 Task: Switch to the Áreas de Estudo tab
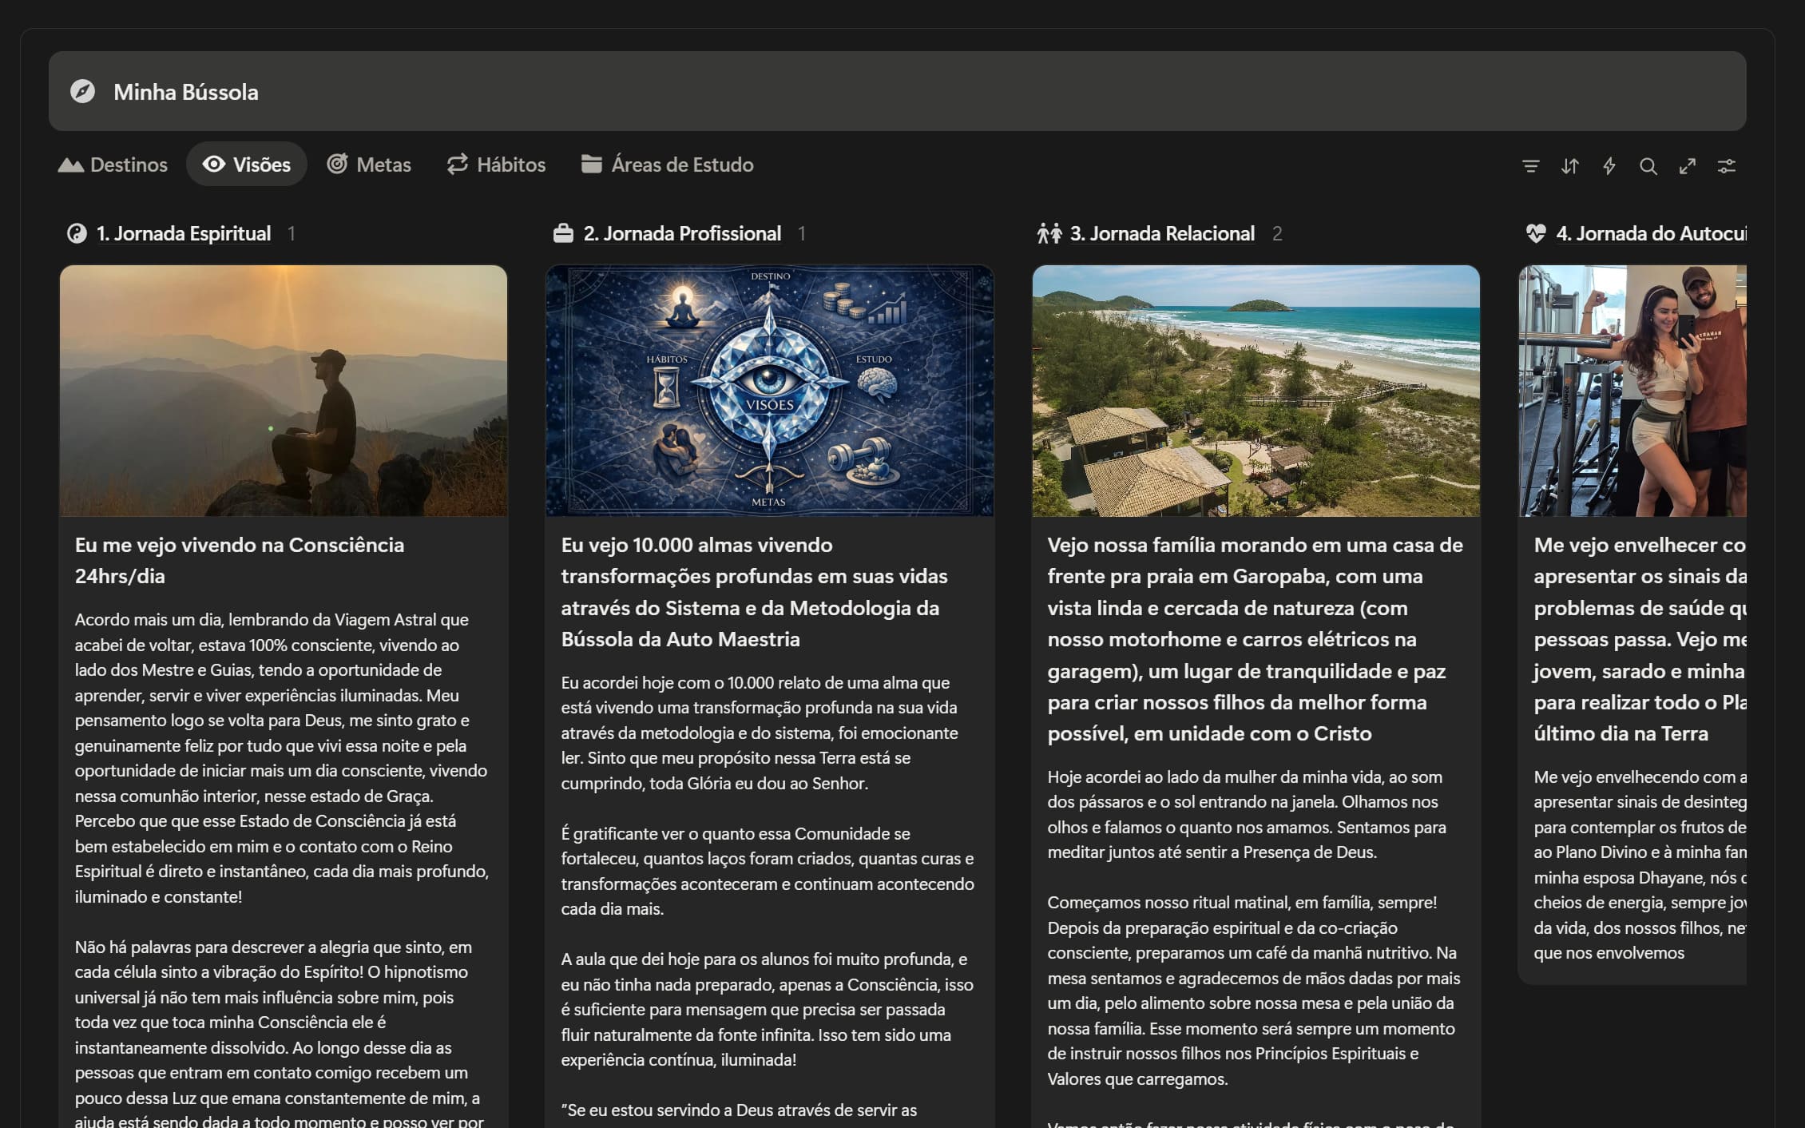668,165
